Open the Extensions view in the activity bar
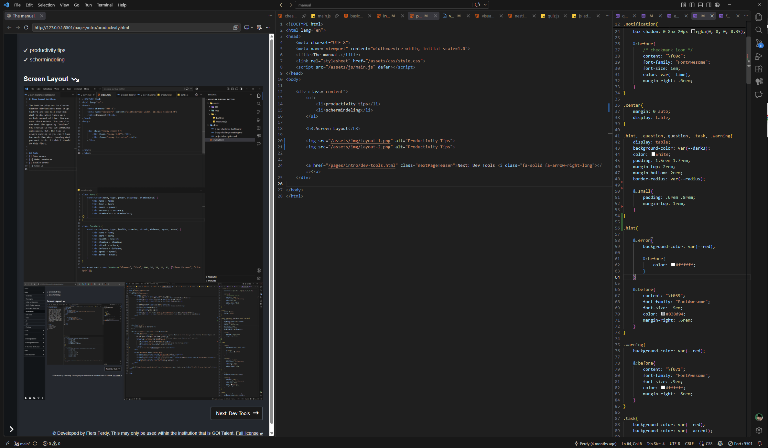This screenshot has height=448, width=768. [x=759, y=69]
